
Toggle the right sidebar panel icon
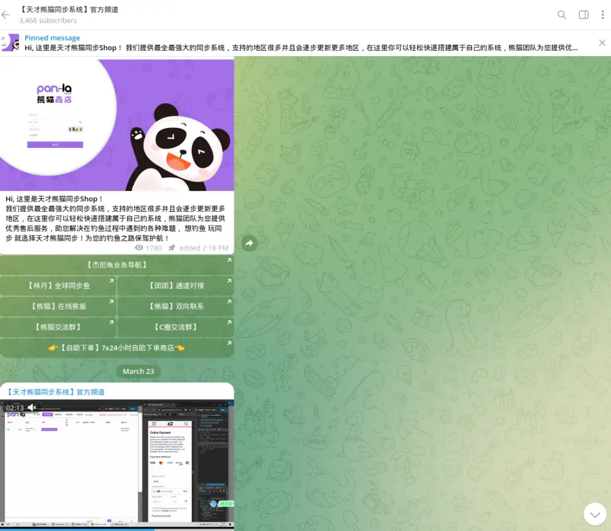[584, 15]
